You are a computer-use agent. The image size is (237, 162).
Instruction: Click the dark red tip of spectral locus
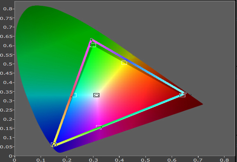click(201, 104)
